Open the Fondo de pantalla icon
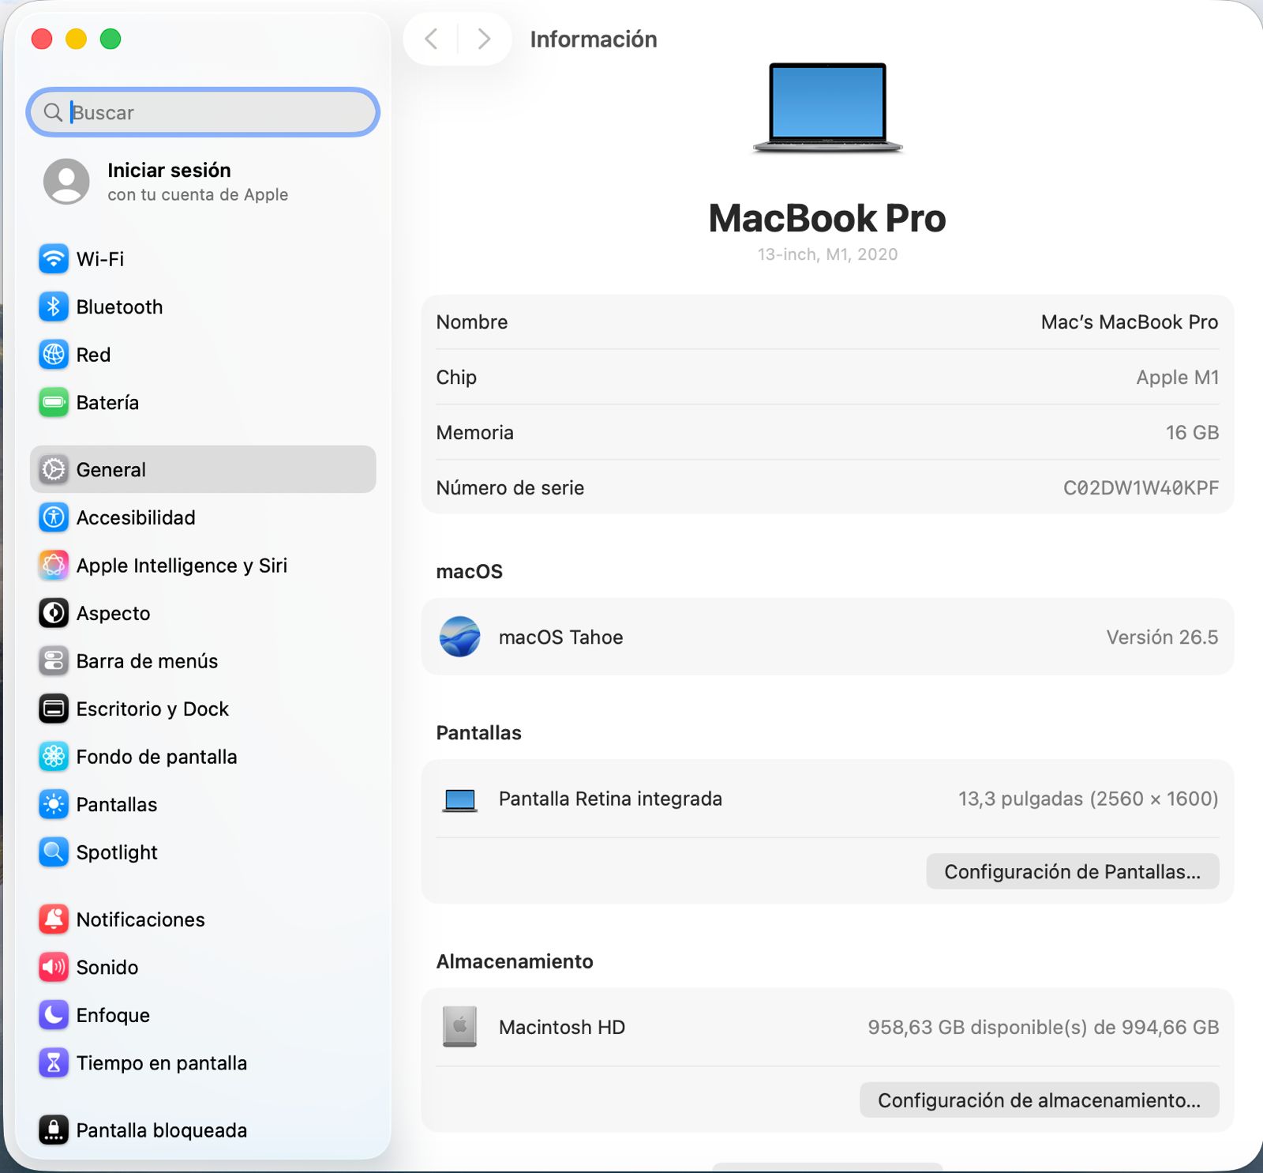The image size is (1263, 1173). click(x=54, y=757)
